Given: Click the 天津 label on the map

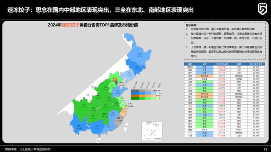Looking at the screenshot, I should (x=122, y=83).
